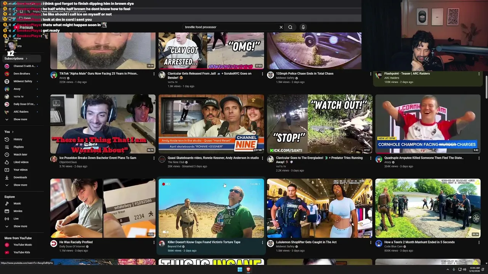Expand Show more under Explore section
Screen dimensions: 488x274
[22, 226]
